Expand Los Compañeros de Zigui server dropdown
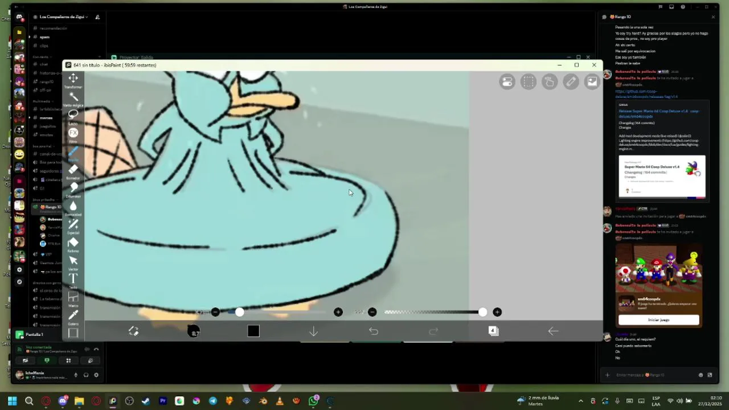The image size is (729, 410). [63, 17]
